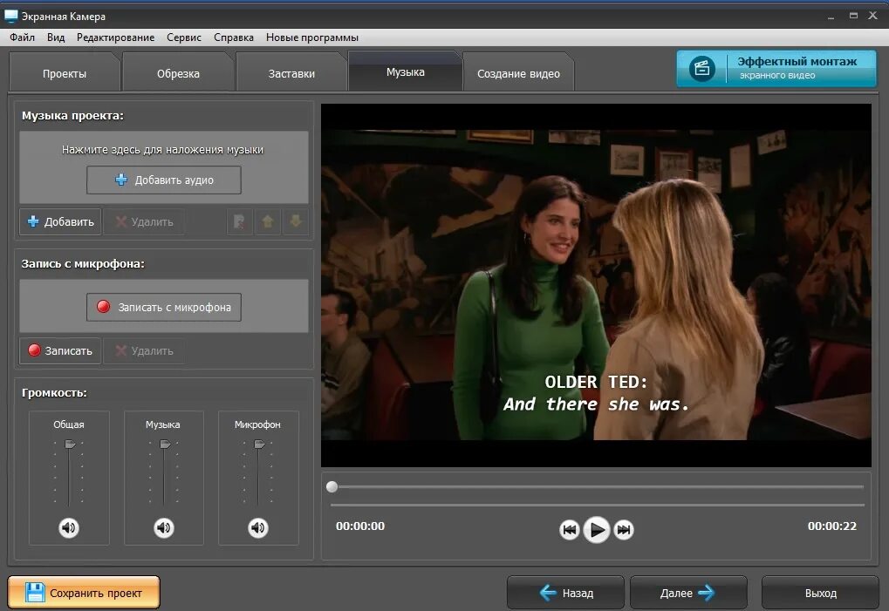Click the Экранная Камера app icon in title bar
The height and width of the screenshot is (611, 889).
[10, 17]
